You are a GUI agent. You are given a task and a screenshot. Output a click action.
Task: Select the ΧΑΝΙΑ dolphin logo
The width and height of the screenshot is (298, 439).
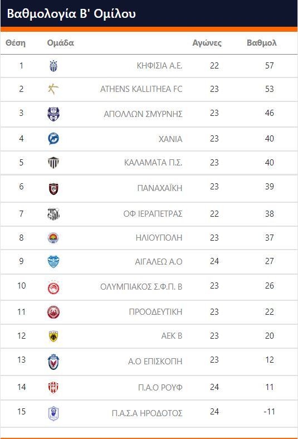53,139
